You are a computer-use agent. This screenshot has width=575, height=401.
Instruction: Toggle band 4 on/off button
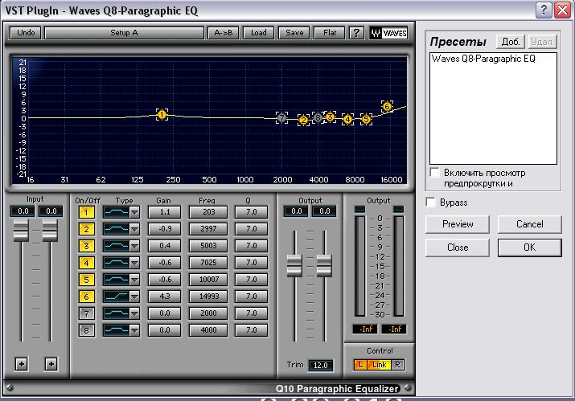pyautogui.click(x=87, y=263)
